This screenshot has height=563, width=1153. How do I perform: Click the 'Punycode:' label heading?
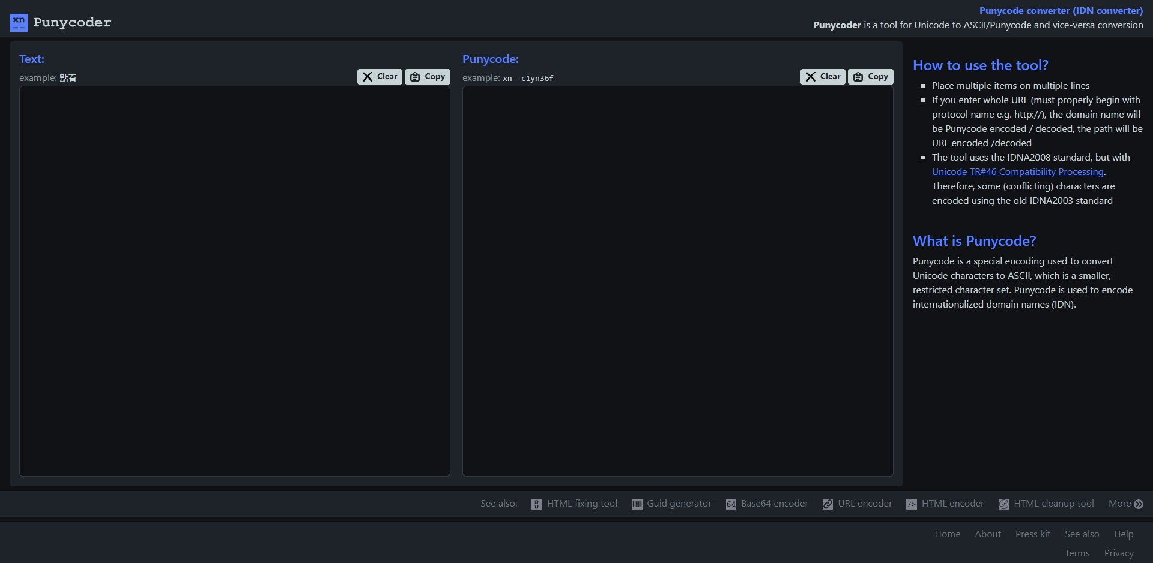(x=491, y=59)
